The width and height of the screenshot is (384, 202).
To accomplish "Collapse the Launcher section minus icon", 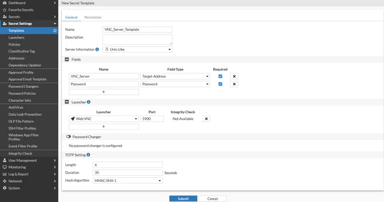I will (x=67, y=102).
